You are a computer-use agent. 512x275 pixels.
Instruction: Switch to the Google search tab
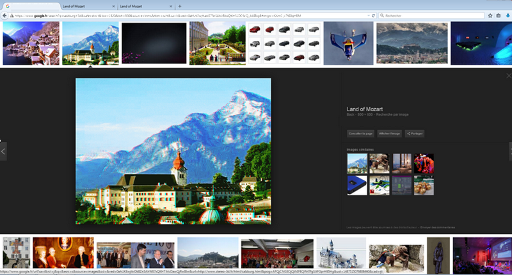(x=31, y=6)
